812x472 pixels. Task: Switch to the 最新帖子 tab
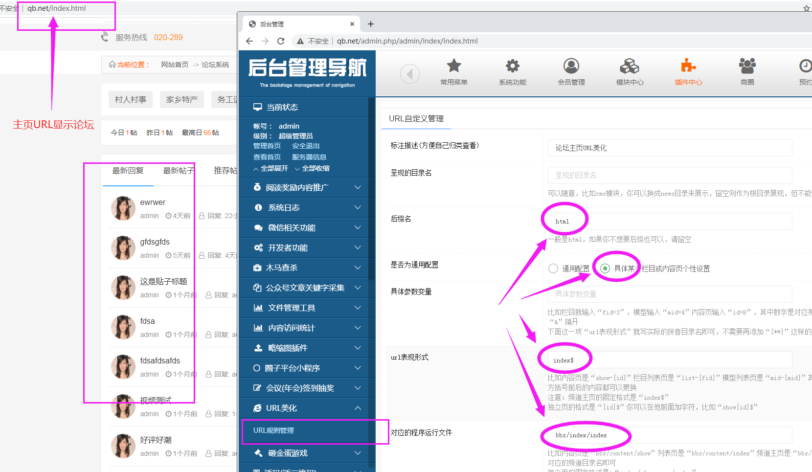(178, 171)
